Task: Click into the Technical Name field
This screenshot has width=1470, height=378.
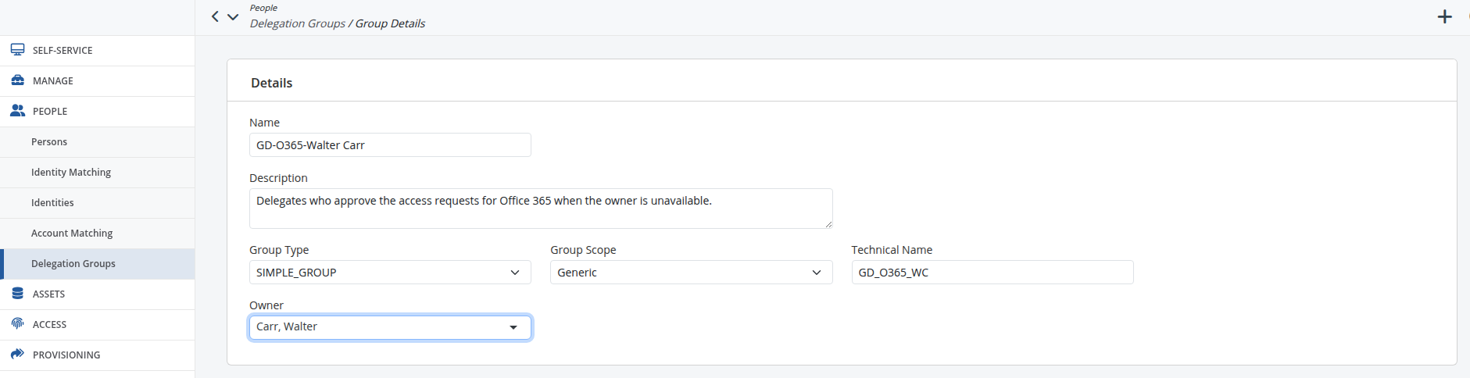Action: (992, 273)
